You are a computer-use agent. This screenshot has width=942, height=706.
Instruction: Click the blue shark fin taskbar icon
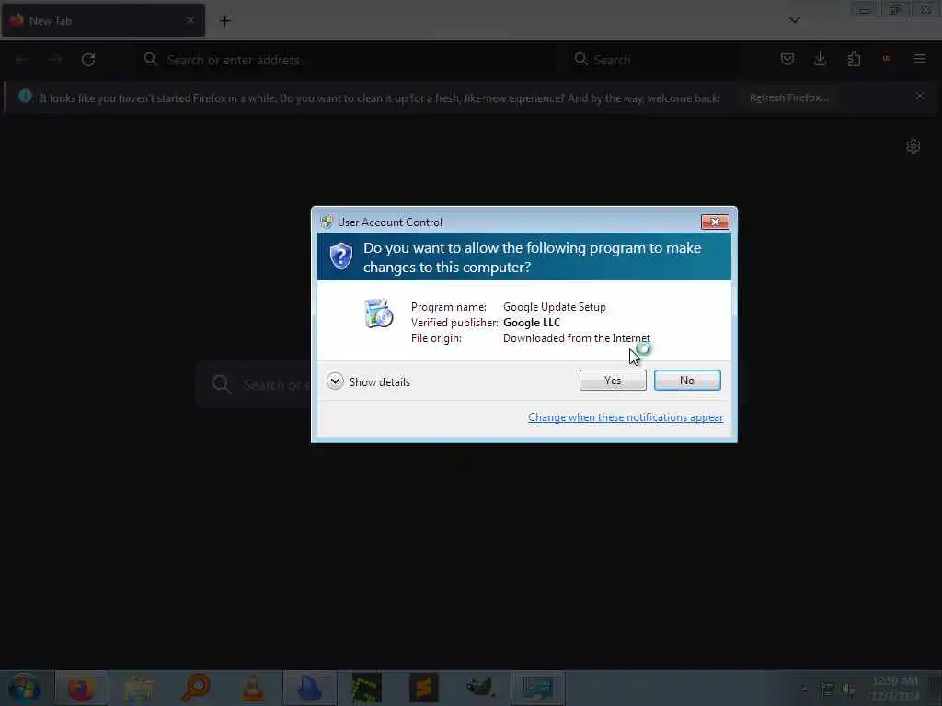pos(310,689)
